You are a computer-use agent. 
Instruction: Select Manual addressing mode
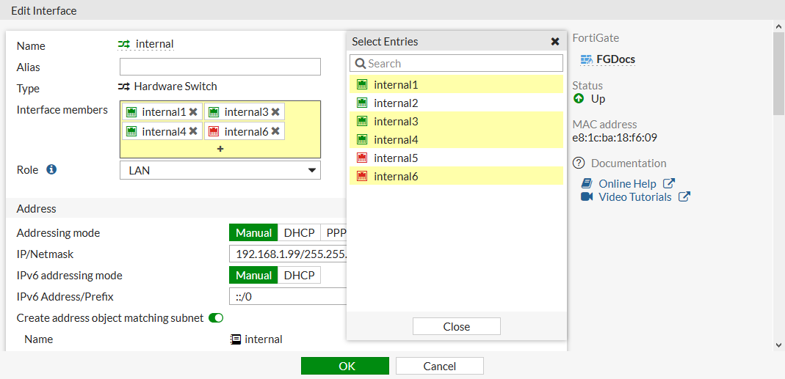[253, 233]
